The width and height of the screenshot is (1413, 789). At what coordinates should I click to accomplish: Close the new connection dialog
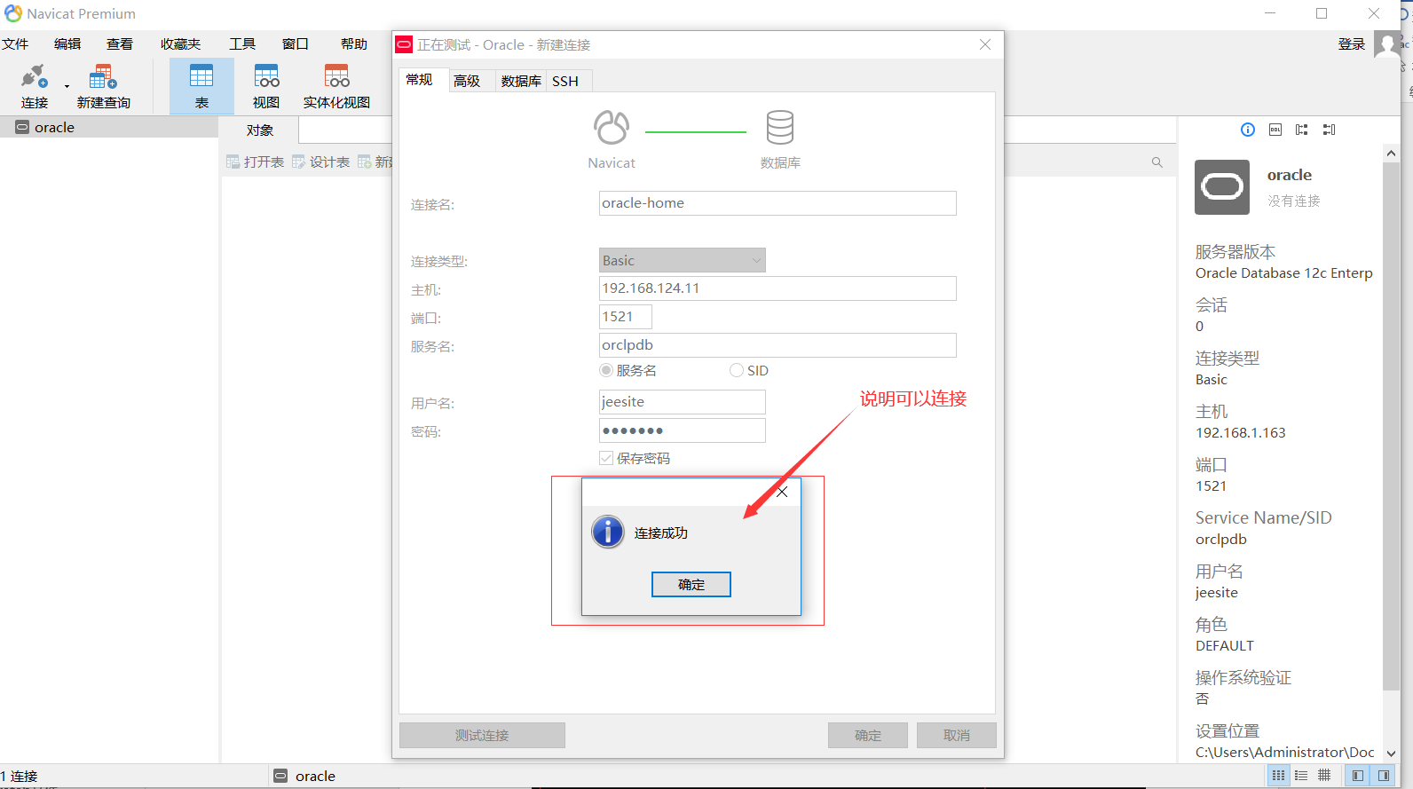(x=985, y=44)
